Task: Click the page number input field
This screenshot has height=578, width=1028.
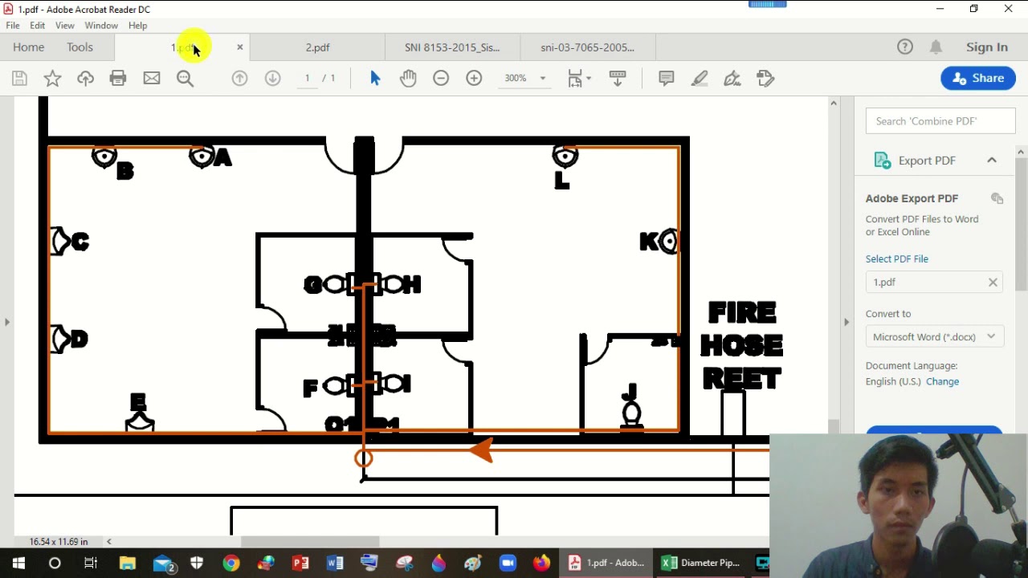Action: [307, 78]
